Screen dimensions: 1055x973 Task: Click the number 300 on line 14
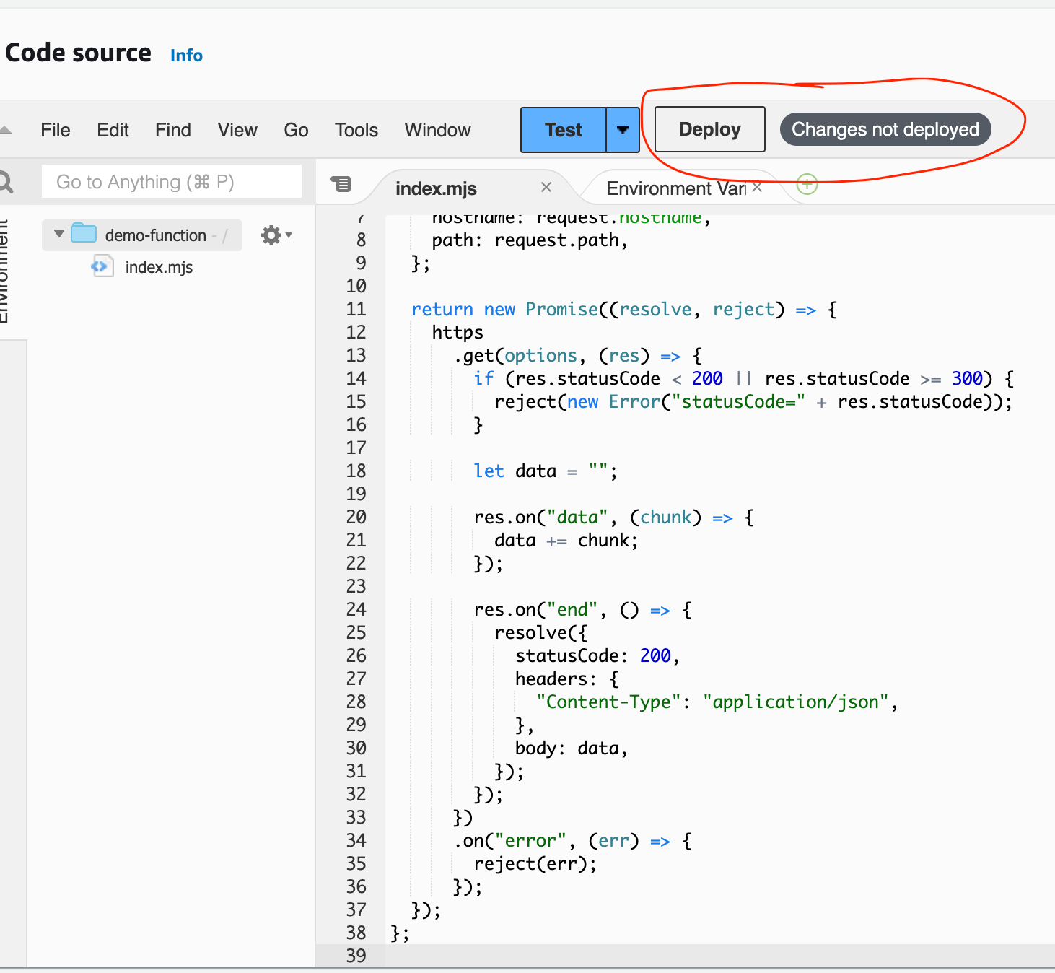(967, 378)
